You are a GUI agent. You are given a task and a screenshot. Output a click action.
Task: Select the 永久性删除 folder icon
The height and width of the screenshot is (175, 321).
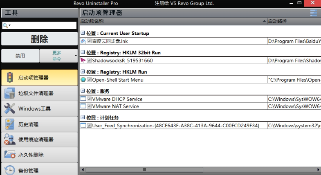click(x=10, y=155)
